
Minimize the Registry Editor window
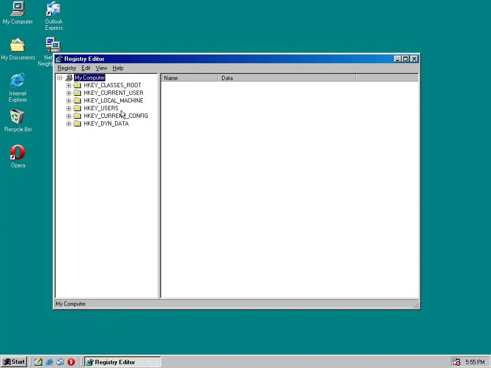[397, 59]
